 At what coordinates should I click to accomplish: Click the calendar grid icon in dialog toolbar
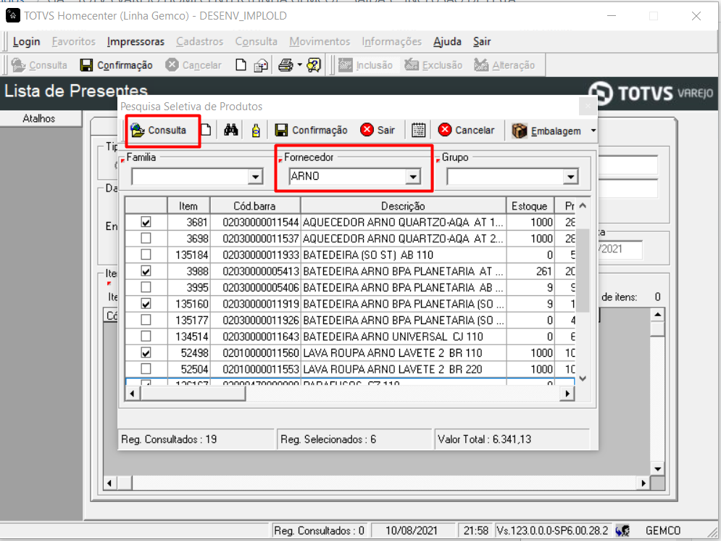pos(418,131)
